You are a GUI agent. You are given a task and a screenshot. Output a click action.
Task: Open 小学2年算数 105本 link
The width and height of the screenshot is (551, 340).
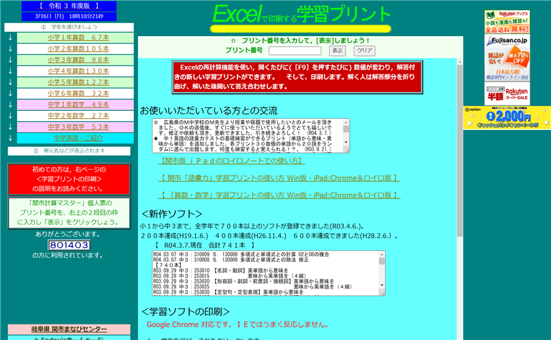tap(78, 49)
